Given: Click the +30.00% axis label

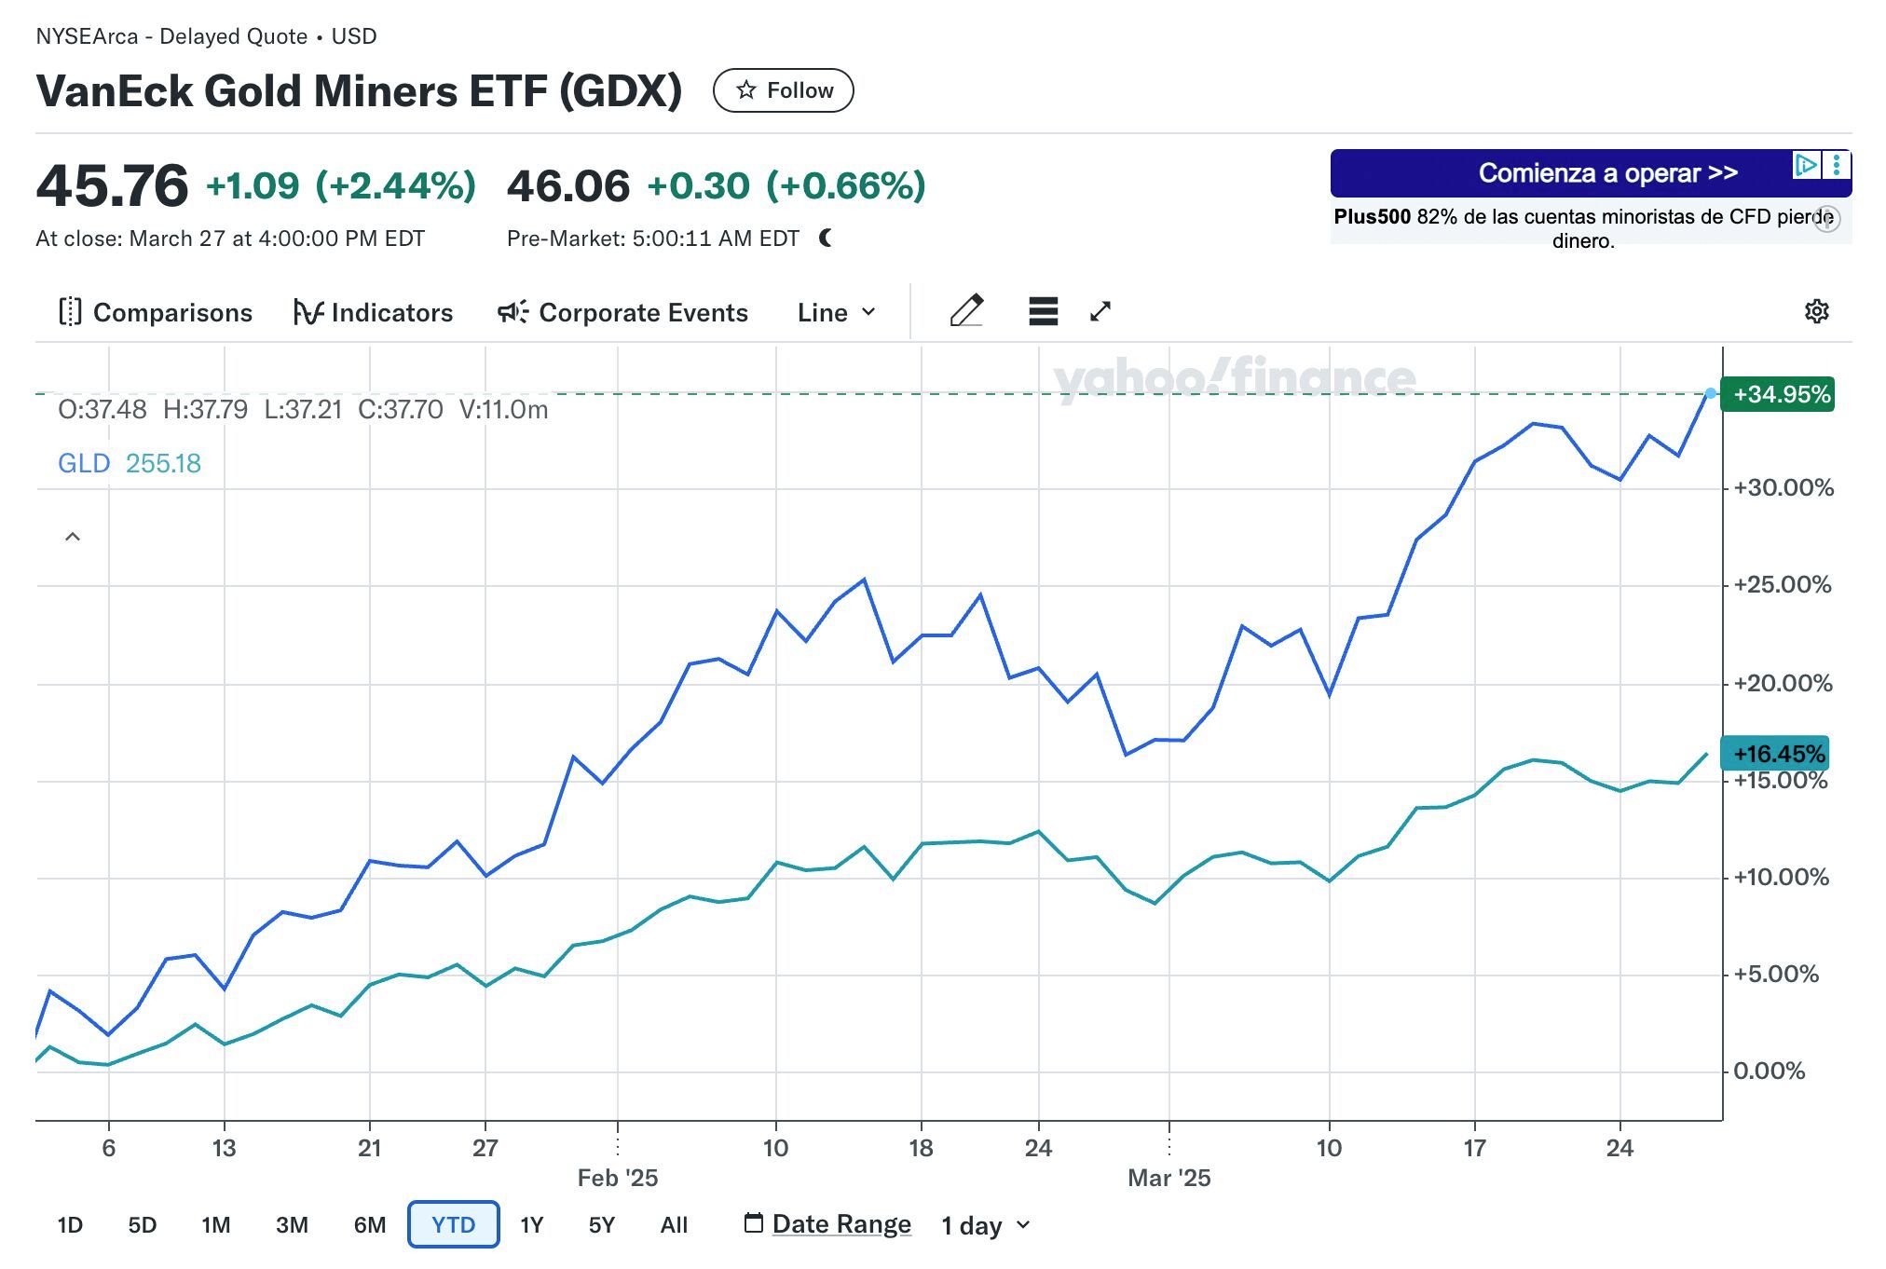Looking at the screenshot, I should click(1783, 487).
